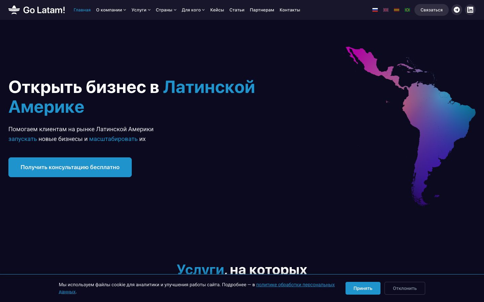Expand the Страны dropdown menu

[x=166, y=10]
